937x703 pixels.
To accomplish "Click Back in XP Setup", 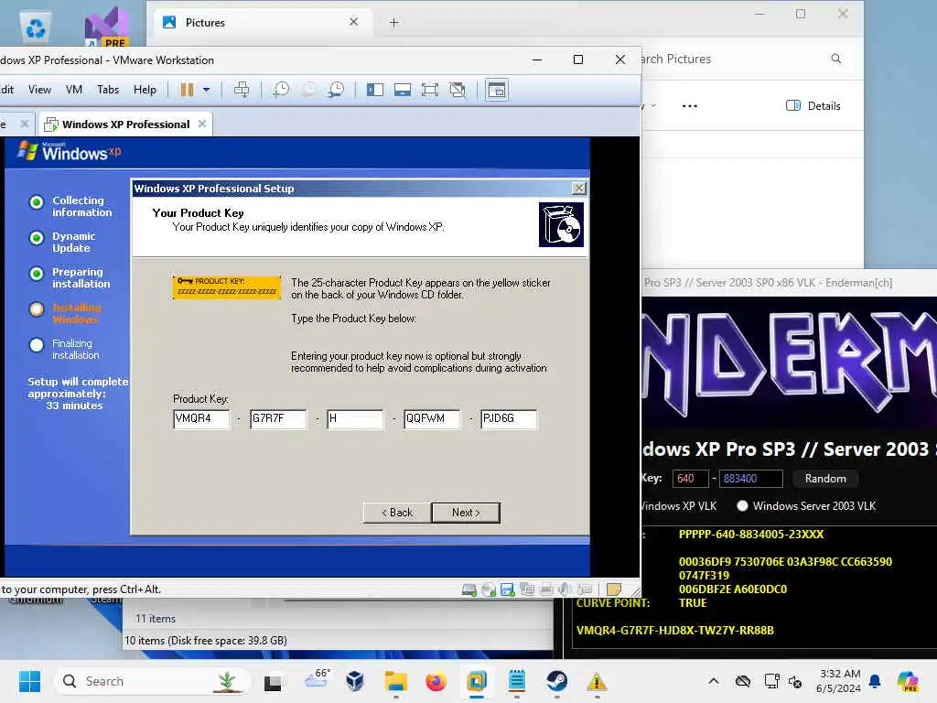I will pyautogui.click(x=397, y=513).
